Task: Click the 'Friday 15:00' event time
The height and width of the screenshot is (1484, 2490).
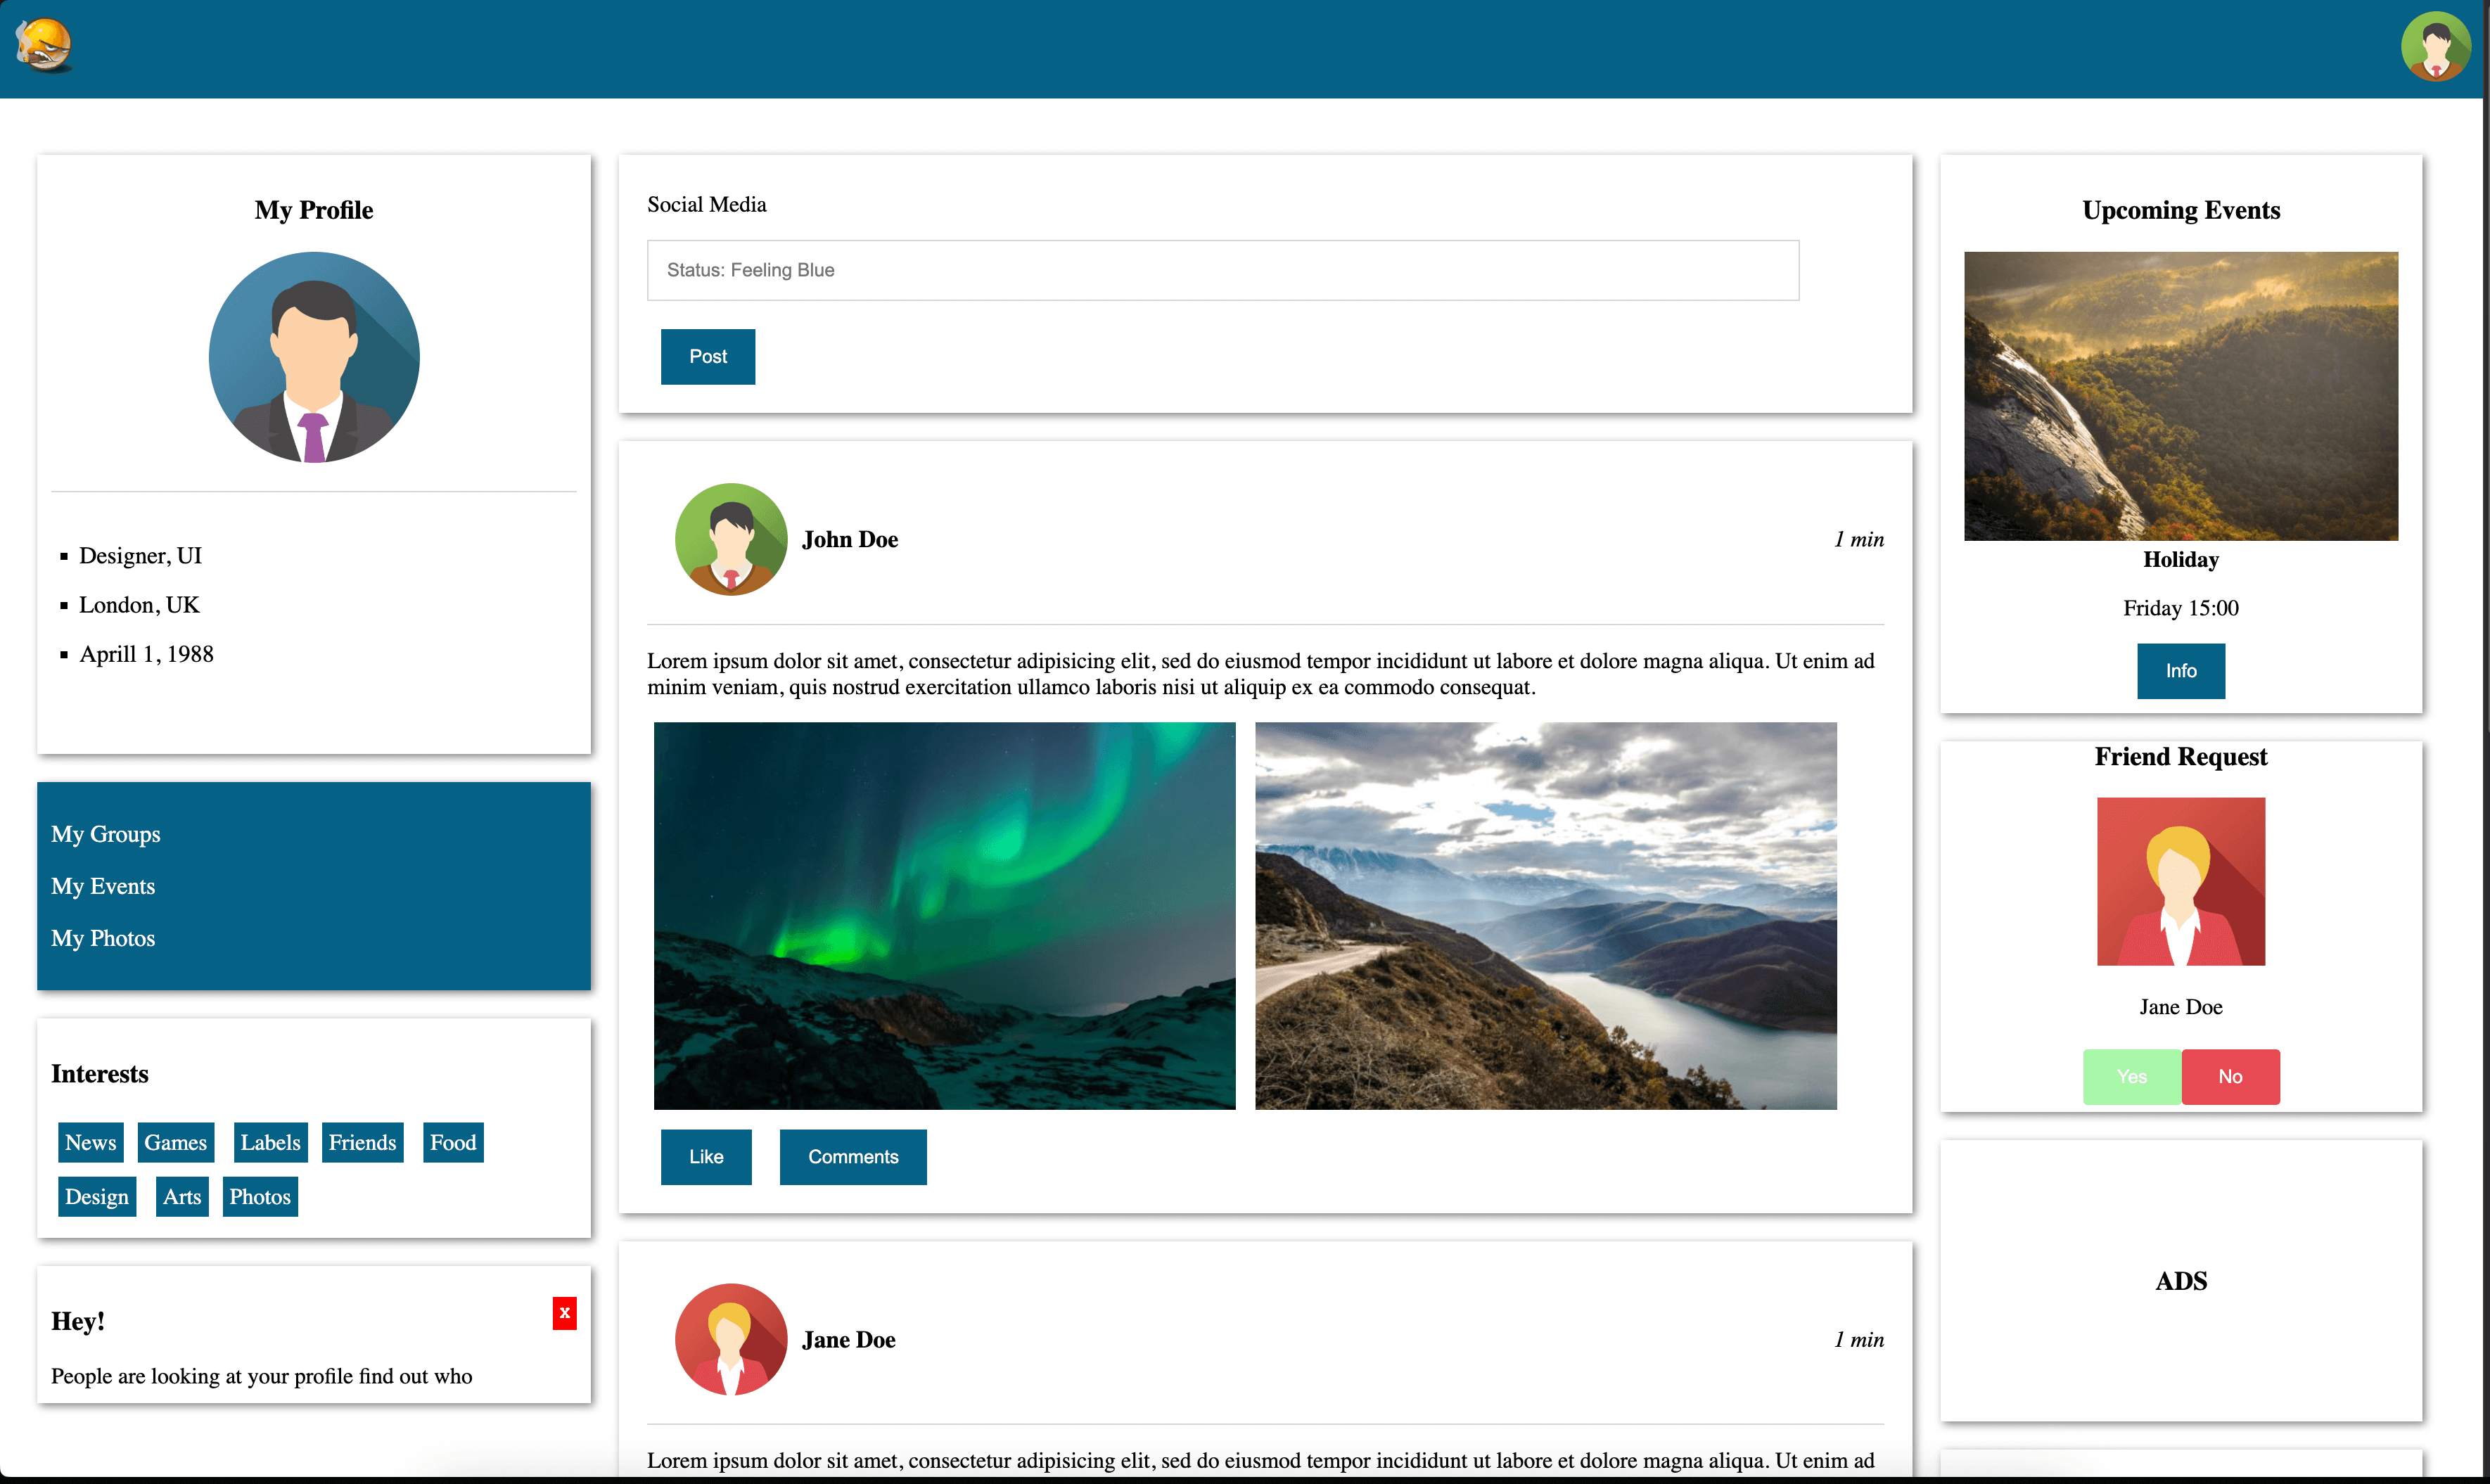Action: pos(2181,608)
